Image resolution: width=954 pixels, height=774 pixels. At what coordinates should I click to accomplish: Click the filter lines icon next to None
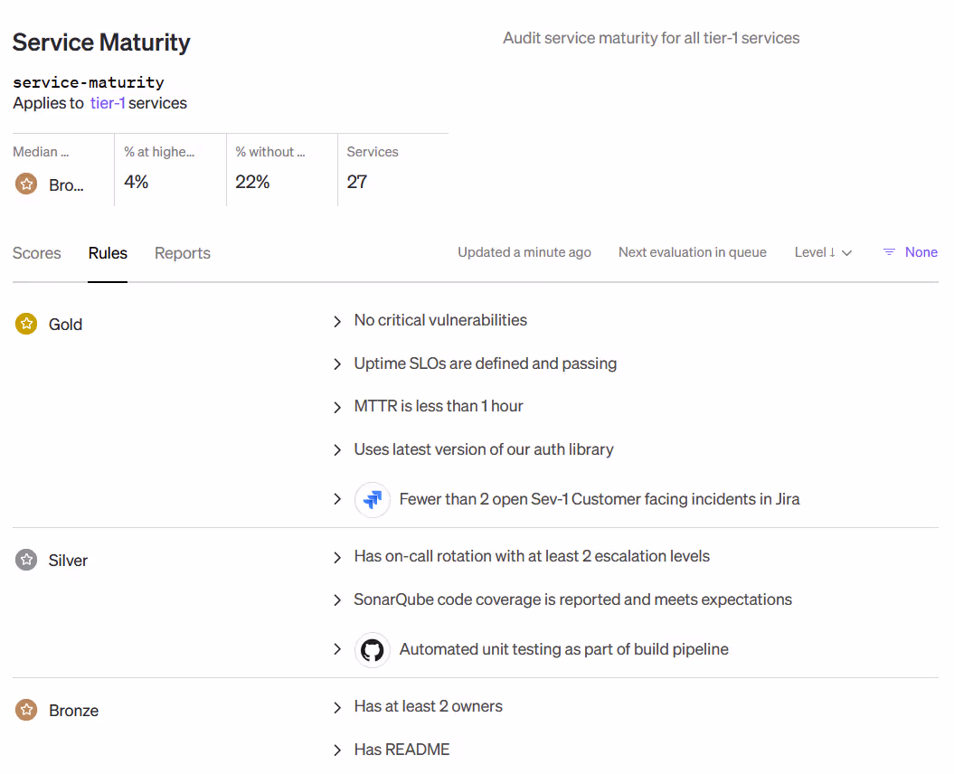pyautogui.click(x=889, y=252)
